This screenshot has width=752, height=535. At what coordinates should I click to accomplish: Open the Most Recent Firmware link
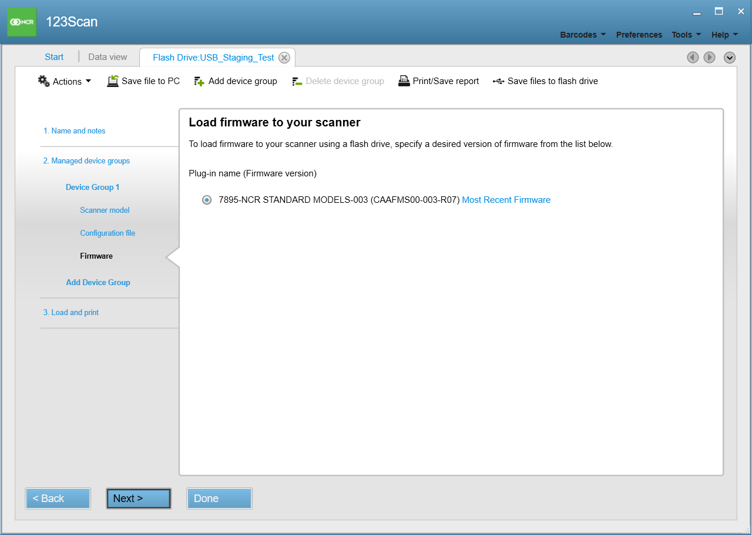[506, 200]
